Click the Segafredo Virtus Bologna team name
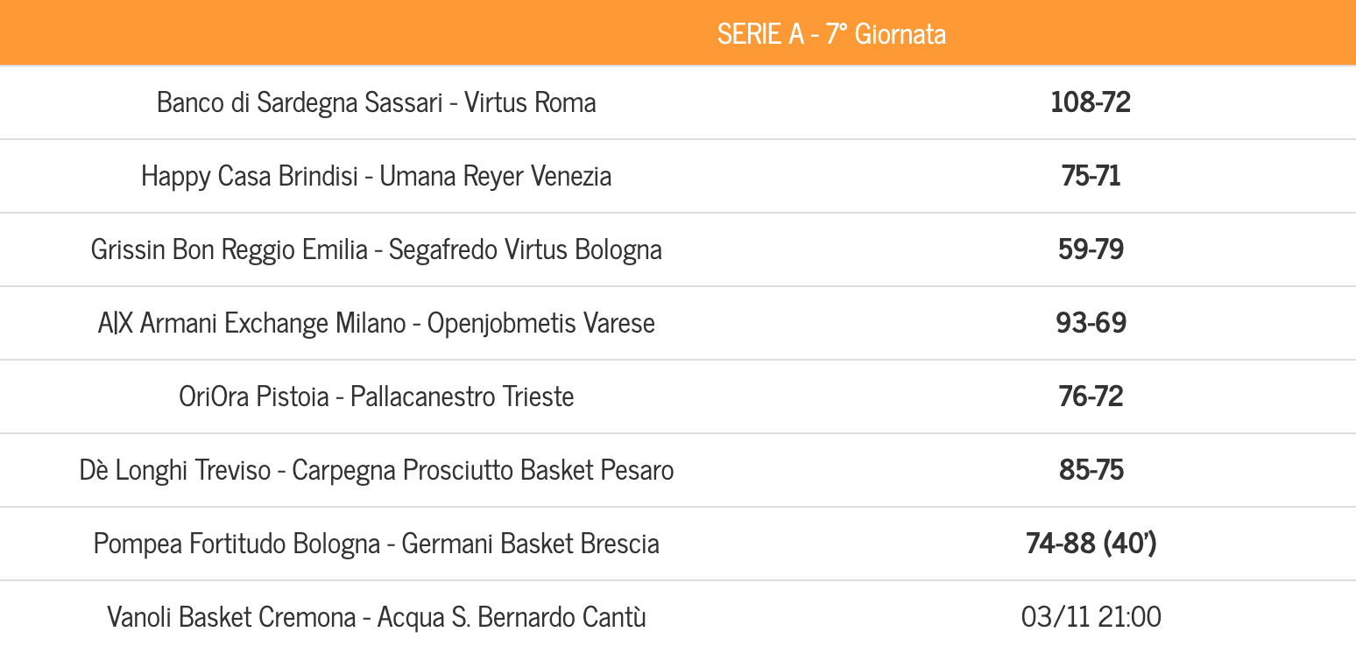Image resolution: width=1356 pixels, height=660 pixels. tap(526, 249)
